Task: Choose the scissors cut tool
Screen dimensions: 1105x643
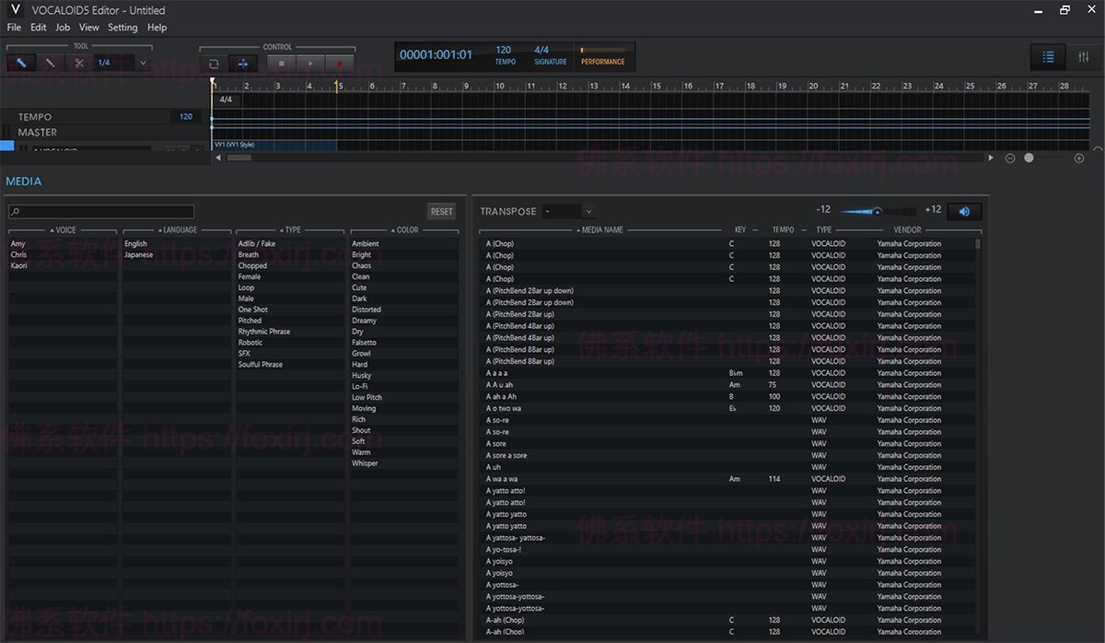Action: pyautogui.click(x=79, y=63)
